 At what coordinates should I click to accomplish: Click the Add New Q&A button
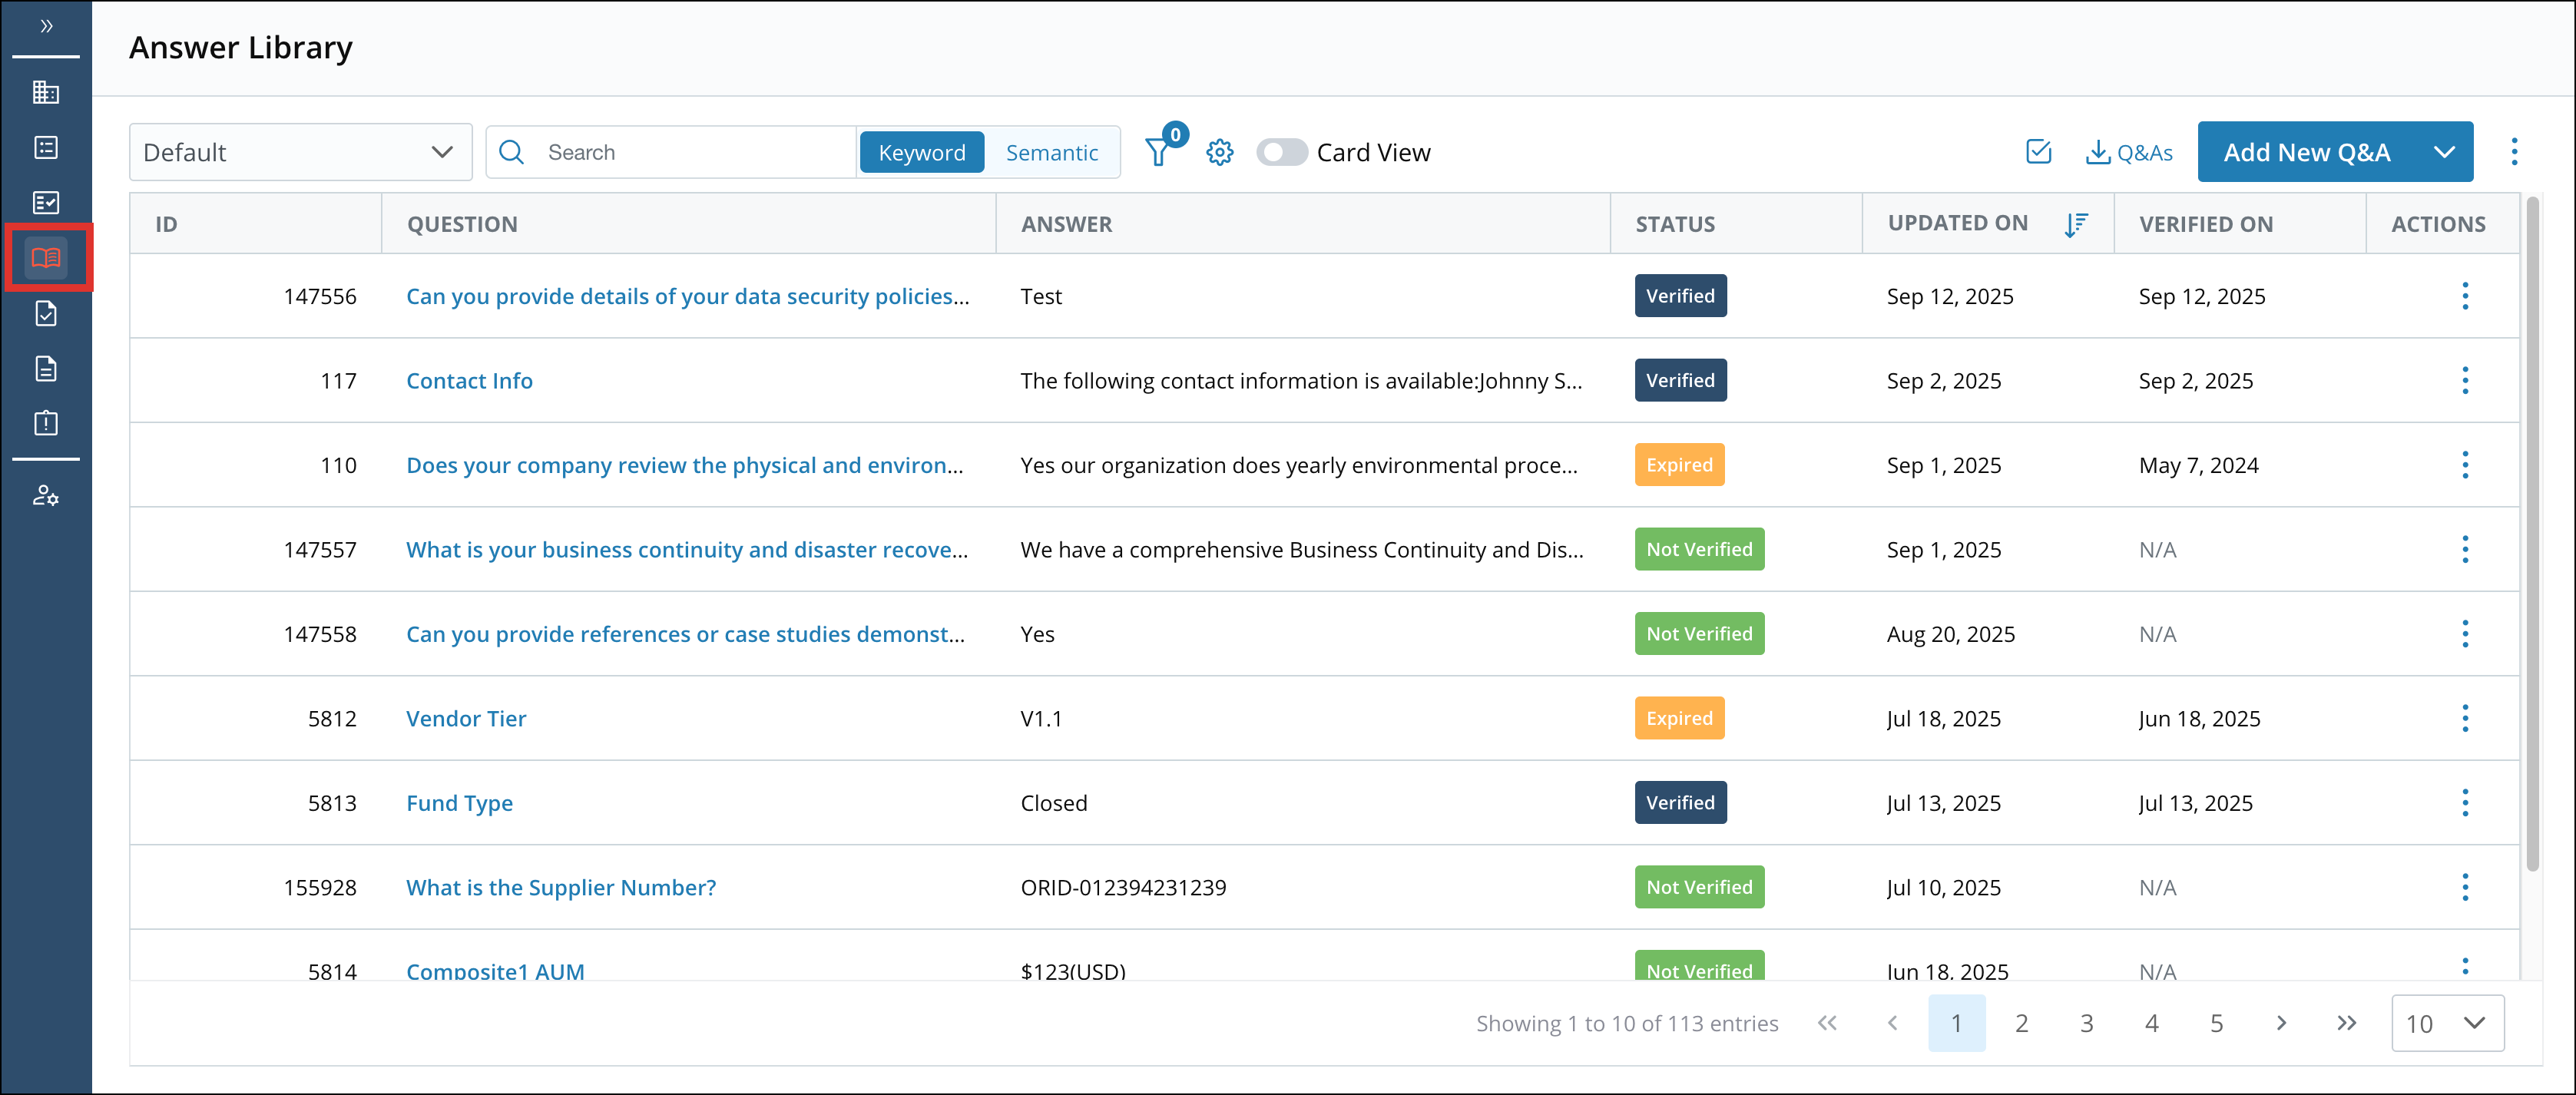tap(2305, 152)
